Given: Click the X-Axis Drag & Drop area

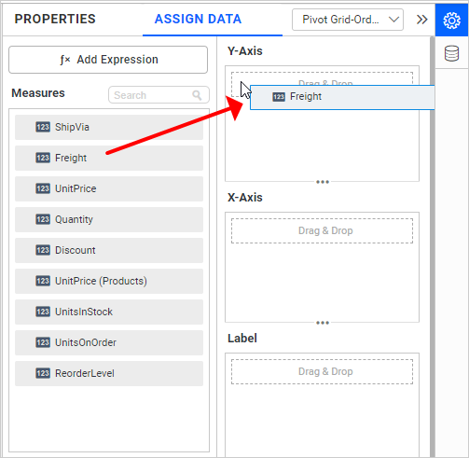Looking at the screenshot, I should 323,230.
